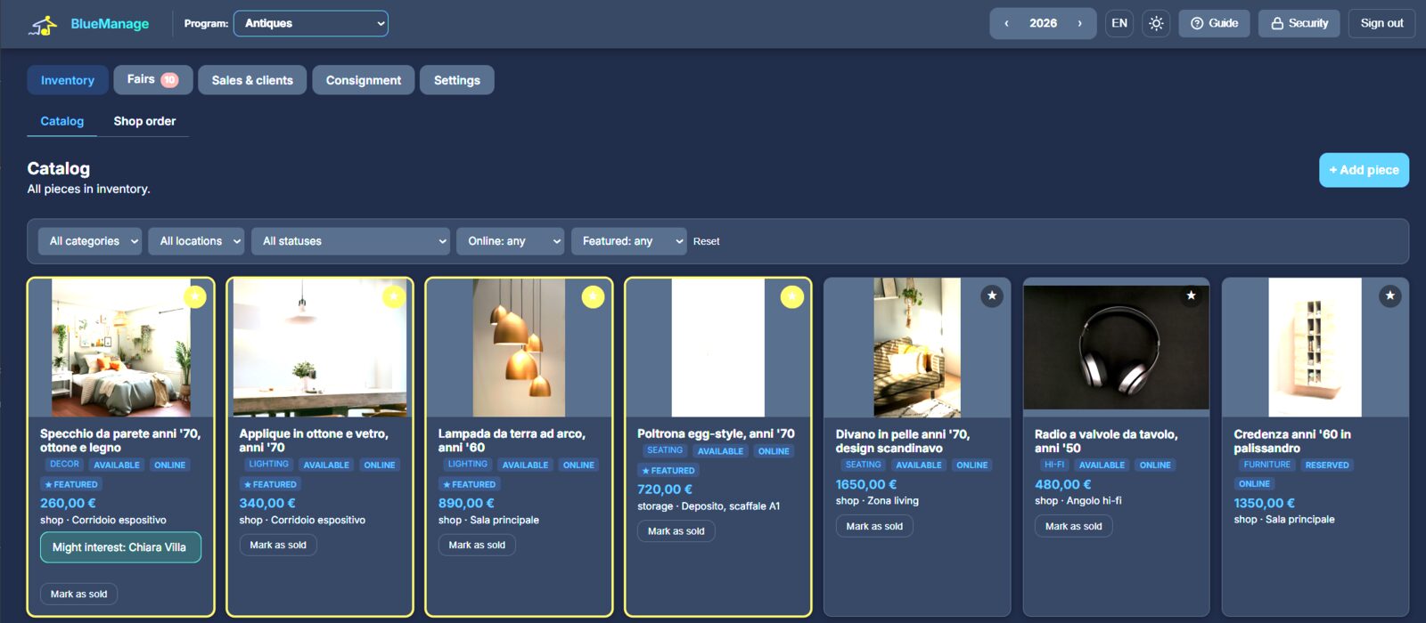Mark Specchio da parete as sold
The height and width of the screenshot is (623, 1426).
79,594
